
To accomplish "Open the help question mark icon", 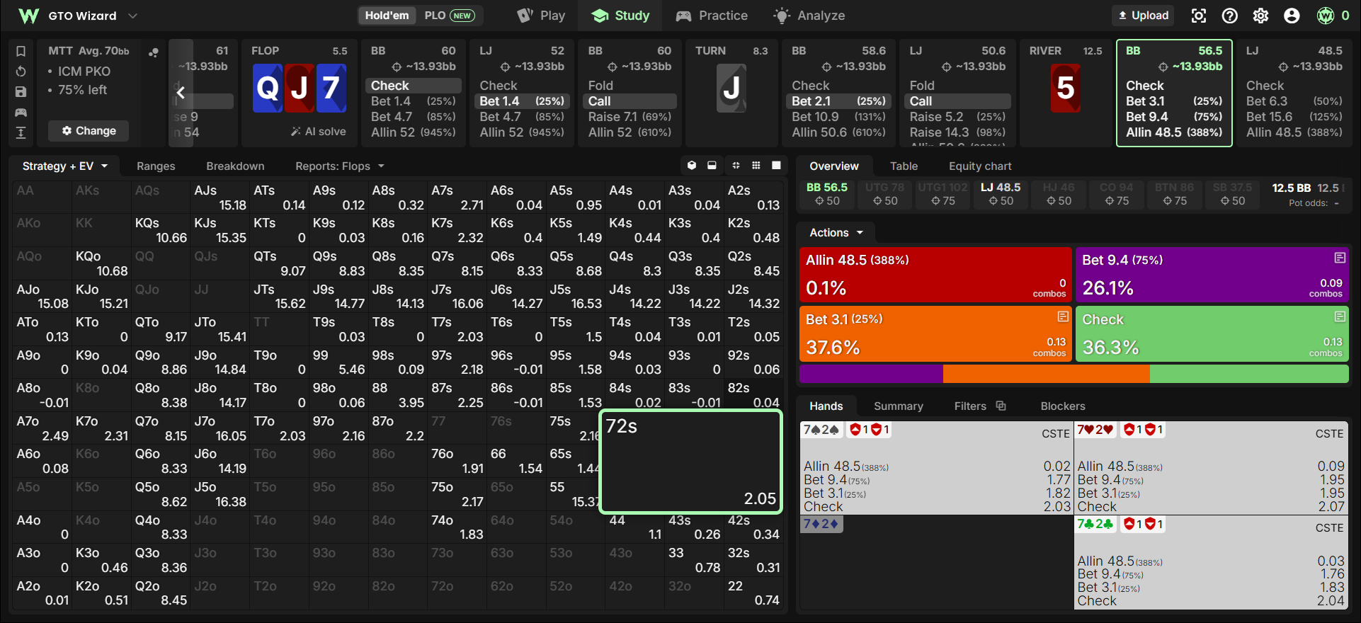I will tap(1230, 16).
